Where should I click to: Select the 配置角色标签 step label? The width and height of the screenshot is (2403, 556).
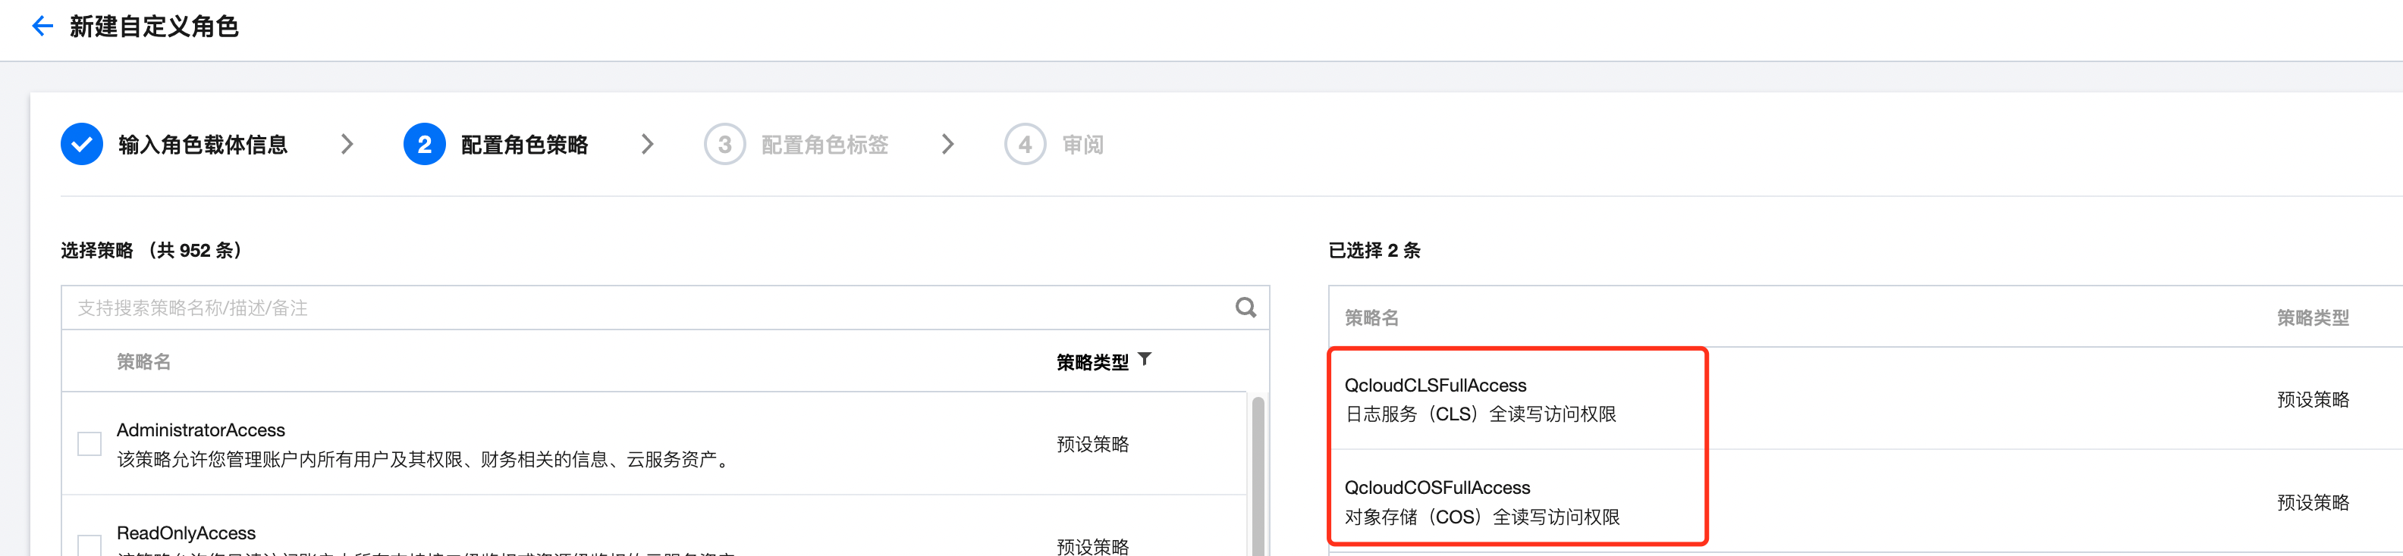pos(825,145)
